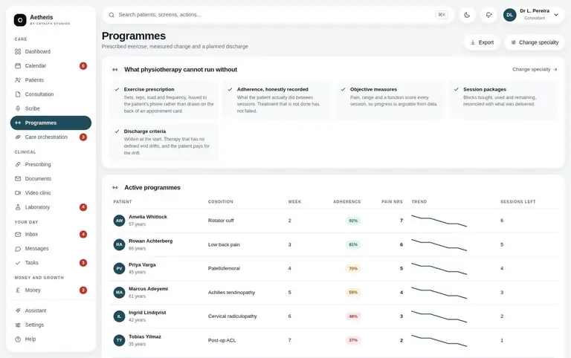The image size is (571, 358).
Task: Click Amelia Whitlock's trend sparkline
Action: click(x=439, y=221)
